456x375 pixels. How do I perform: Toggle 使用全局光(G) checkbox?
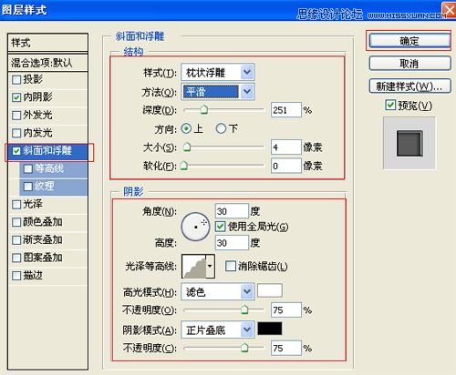click(220, 227)
